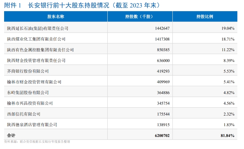
Task: Click the 资料来源 source note
Action: tap(37, 142)
